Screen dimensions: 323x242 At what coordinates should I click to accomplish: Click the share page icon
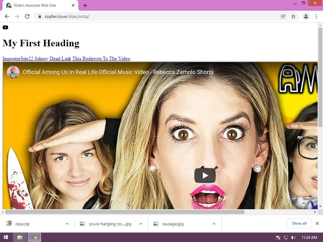tap(283, 16)
